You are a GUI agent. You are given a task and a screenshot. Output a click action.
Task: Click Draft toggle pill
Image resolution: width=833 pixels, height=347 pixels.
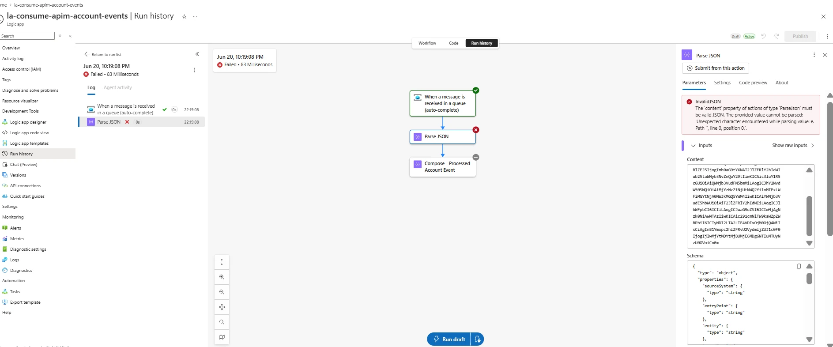click(735, 36)
